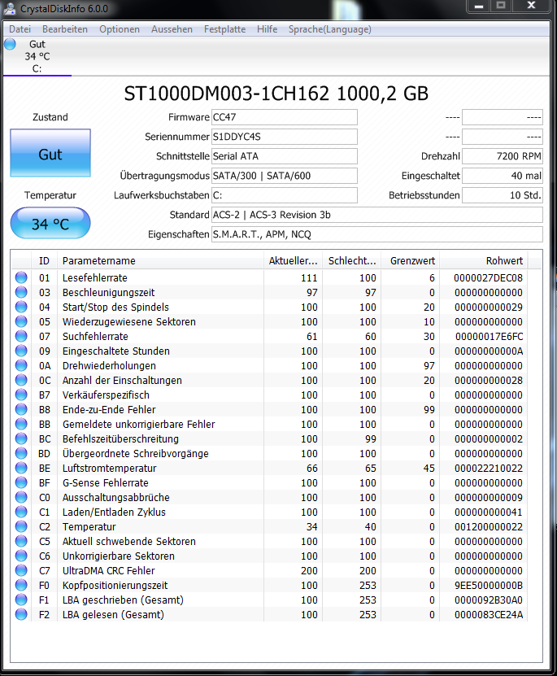Click the raw value 0000083CE24A
This screenshot has height=676, width=557.
tap(488, 615)
